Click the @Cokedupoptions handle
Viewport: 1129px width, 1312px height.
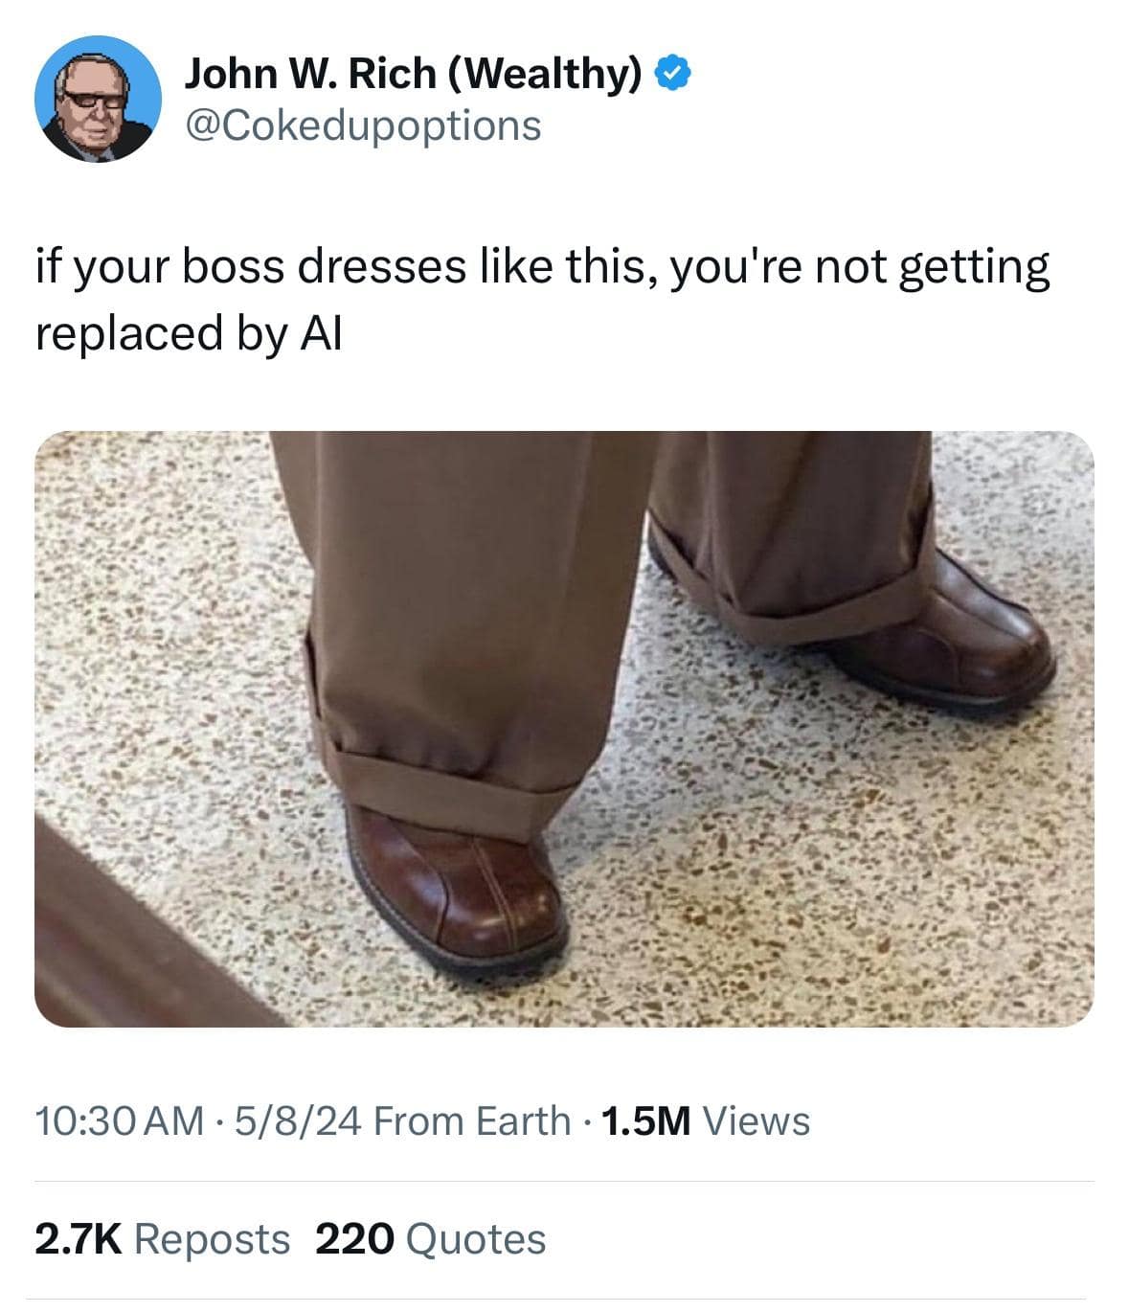(362, 125)
